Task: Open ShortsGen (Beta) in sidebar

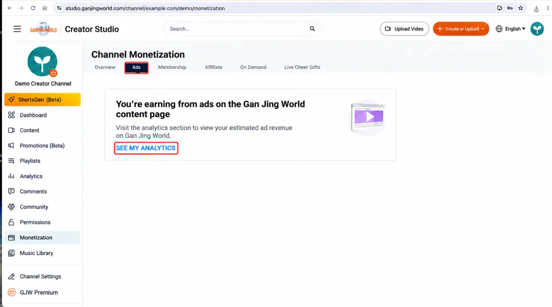Action: 42,100
